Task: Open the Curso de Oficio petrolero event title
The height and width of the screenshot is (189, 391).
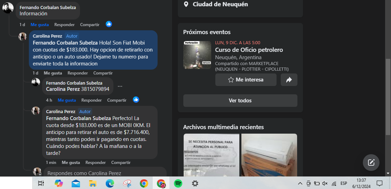Action: [249, 50]
